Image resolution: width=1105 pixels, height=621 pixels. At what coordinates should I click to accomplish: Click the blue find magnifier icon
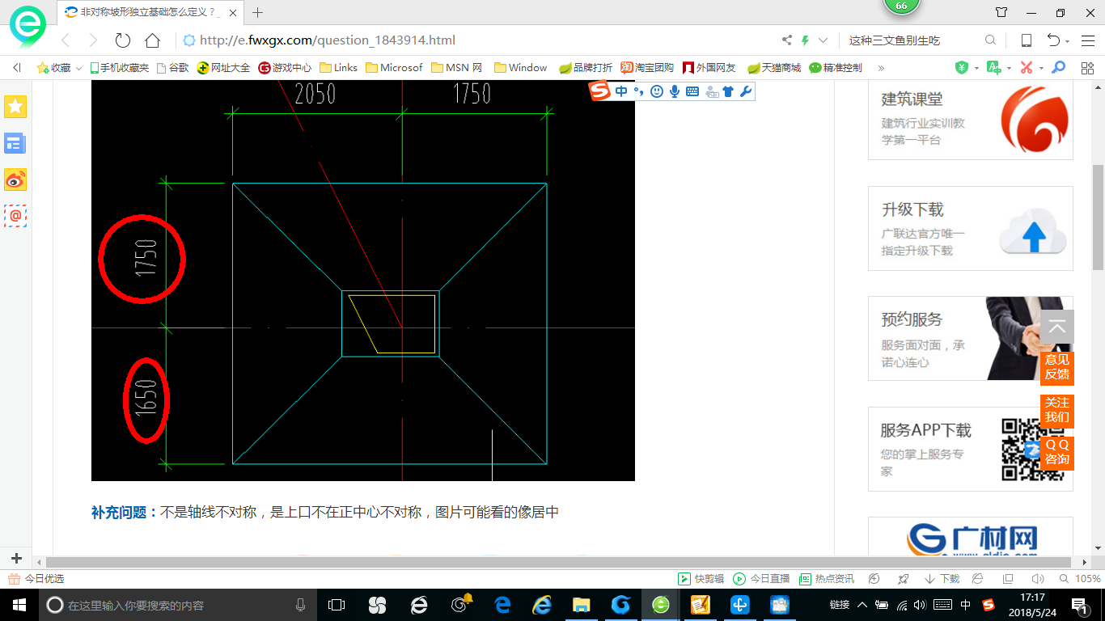point(1058,68)
